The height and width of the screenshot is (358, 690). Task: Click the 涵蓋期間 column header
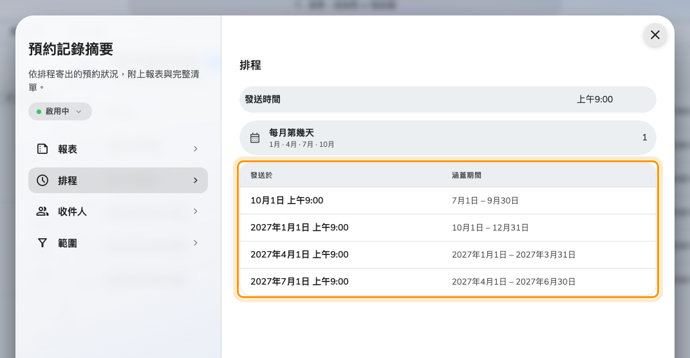tap(467, 175)
